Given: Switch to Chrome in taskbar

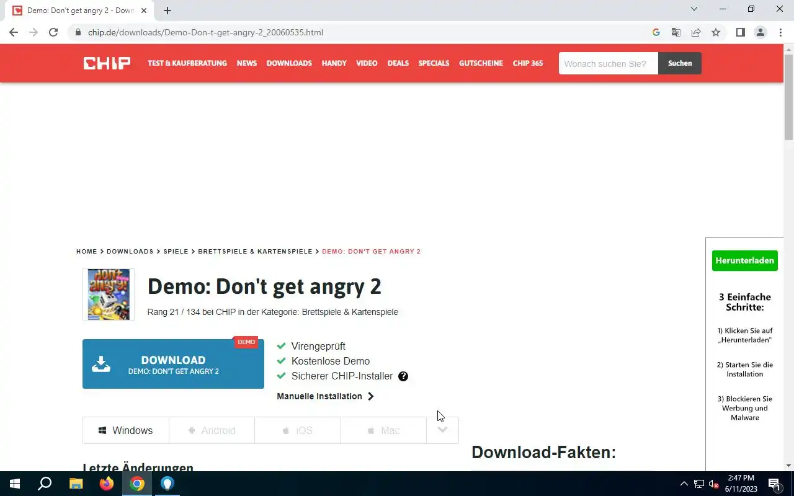Looking at the screenshot, I should tap(137, 484).
